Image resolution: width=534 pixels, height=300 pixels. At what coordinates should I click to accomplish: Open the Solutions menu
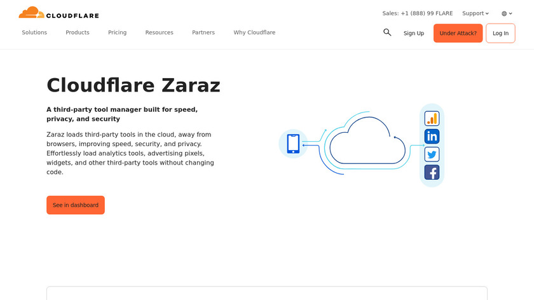[x=34, y=32]
